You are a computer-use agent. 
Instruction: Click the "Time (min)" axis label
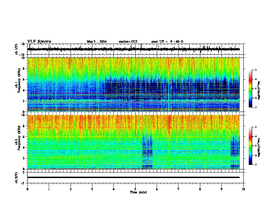coord(138,192)
